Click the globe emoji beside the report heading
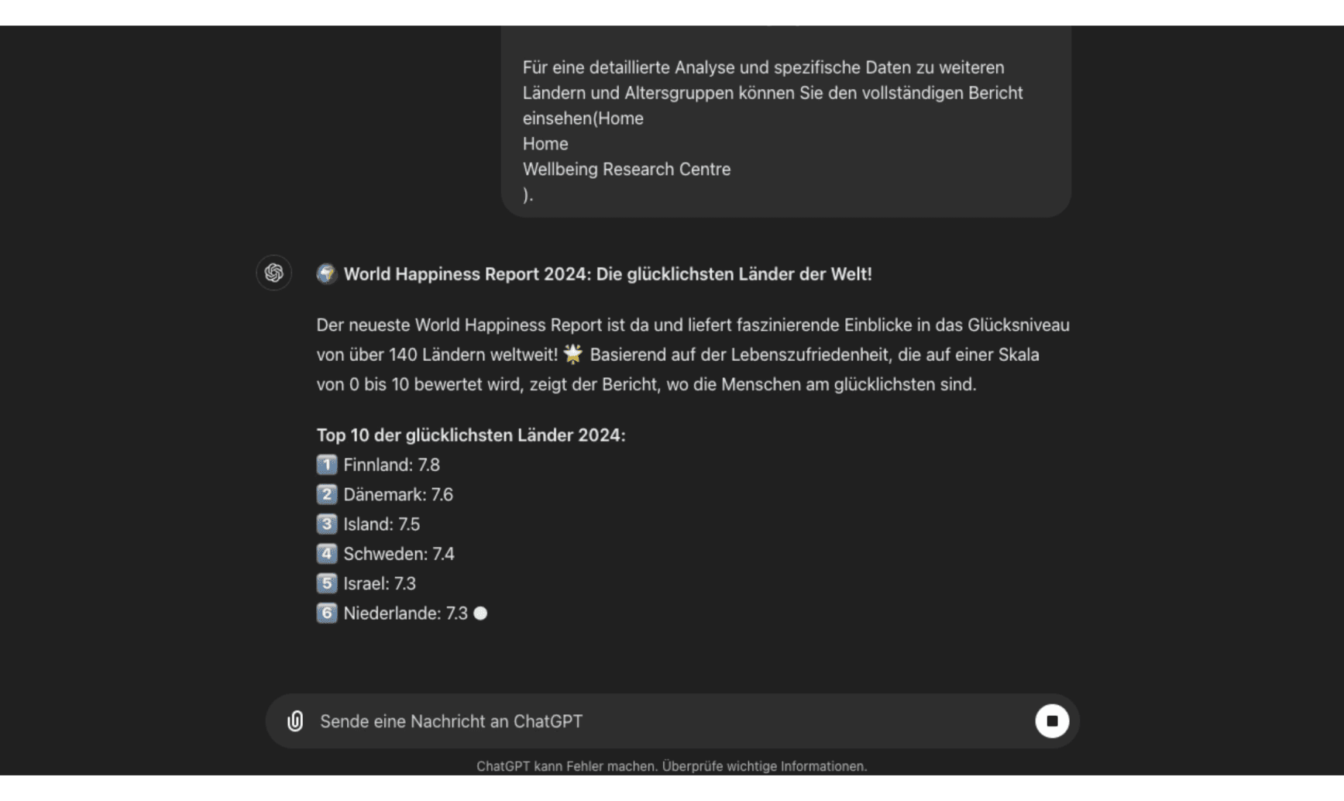The height and width of the screenshot is (801, 1344). coord(327,273)
